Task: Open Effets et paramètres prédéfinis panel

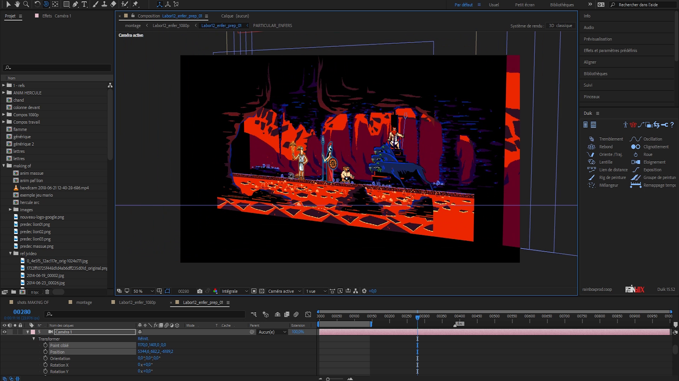Action: (x=610, y=50)
